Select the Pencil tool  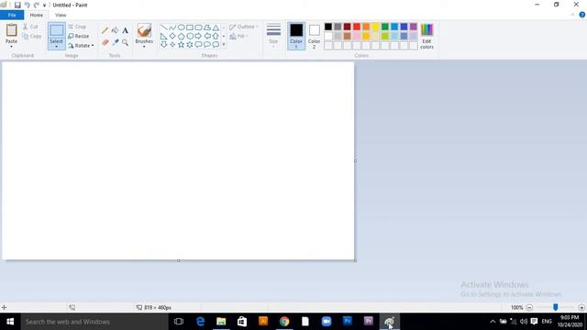coord(105,30)
